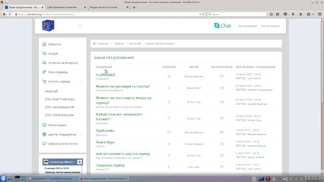
Task: Click the taskbar clock
Action: [x=314, y=178]
